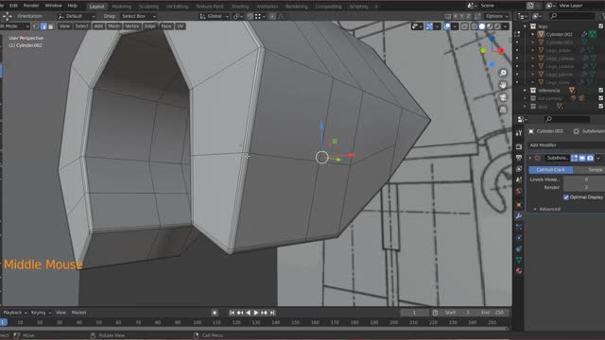Open the Mesh menu in viewport header
Viewport: 605px width, 340px height.
coord(113,26)
